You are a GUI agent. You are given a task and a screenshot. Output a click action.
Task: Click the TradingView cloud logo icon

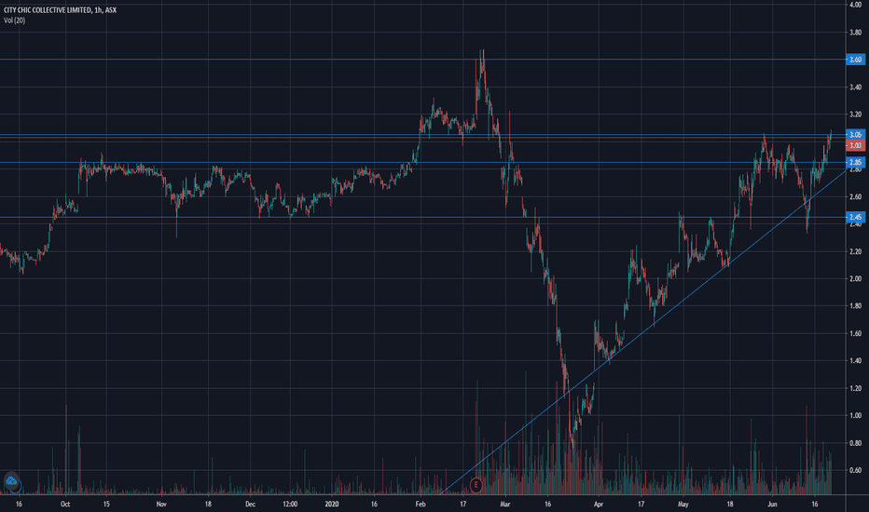[11, 480]
